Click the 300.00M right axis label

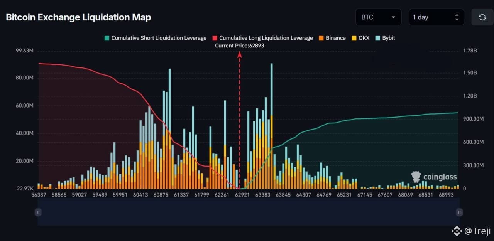tap(473, 165)
